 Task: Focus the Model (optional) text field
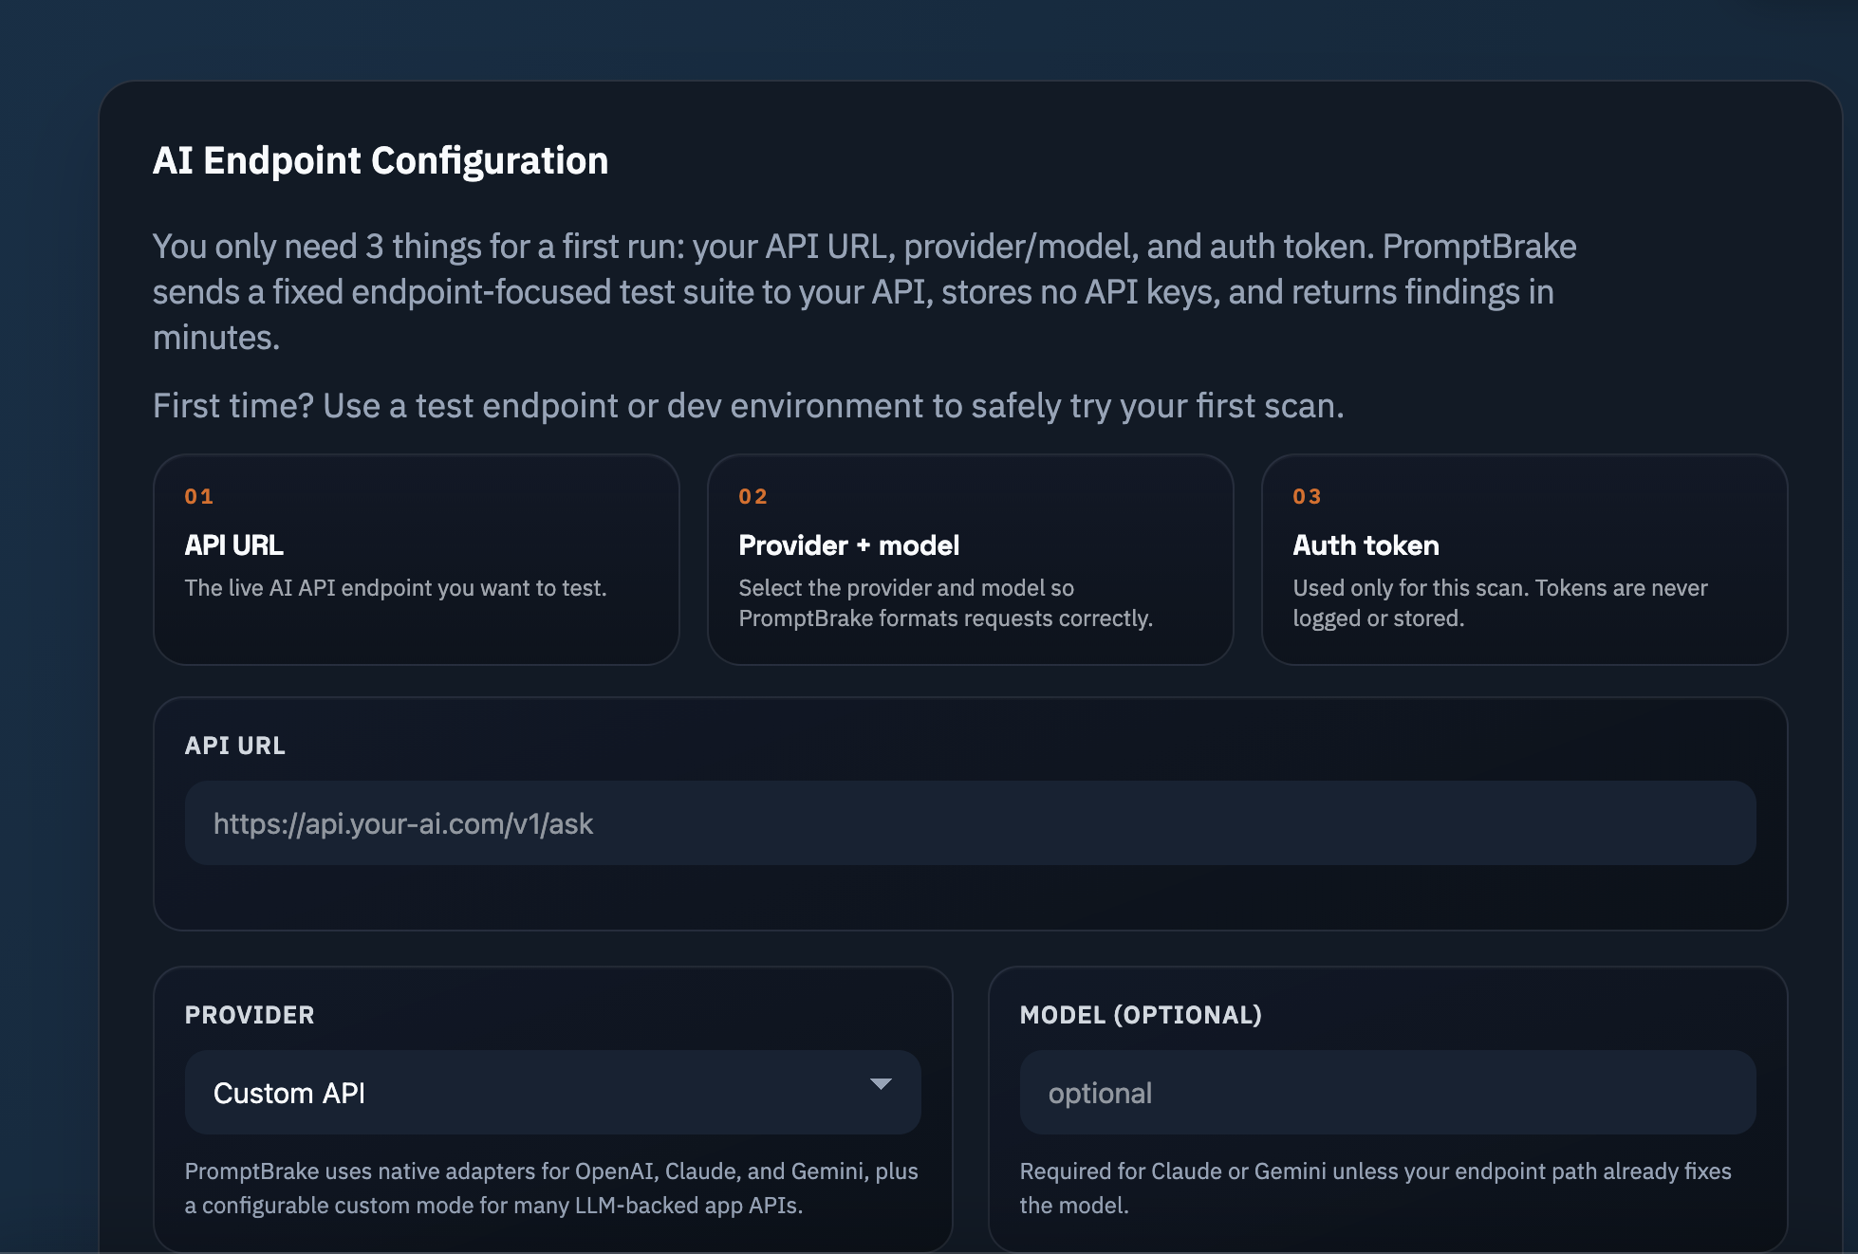(x=1387, y=1093)
